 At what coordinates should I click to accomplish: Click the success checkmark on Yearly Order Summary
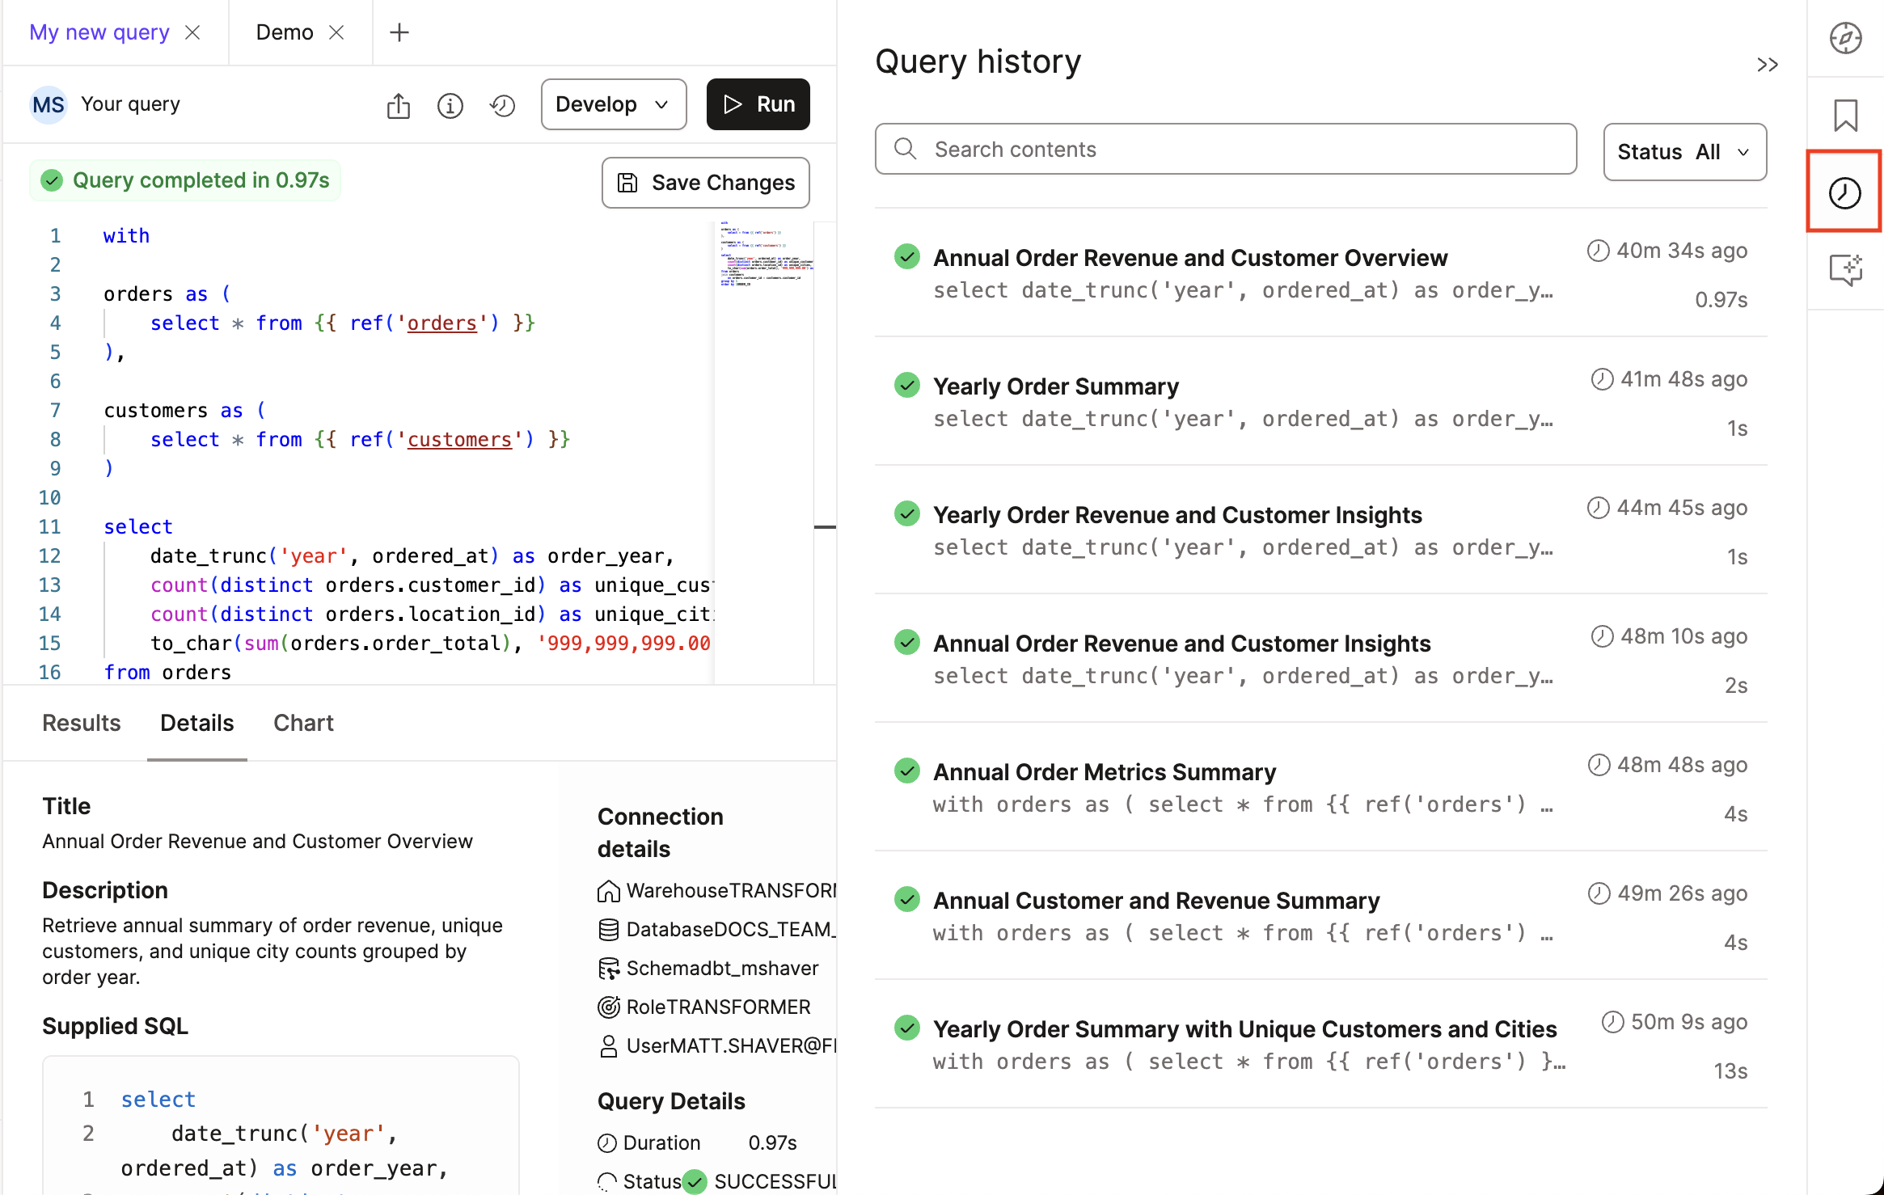(x=906, y=385)
